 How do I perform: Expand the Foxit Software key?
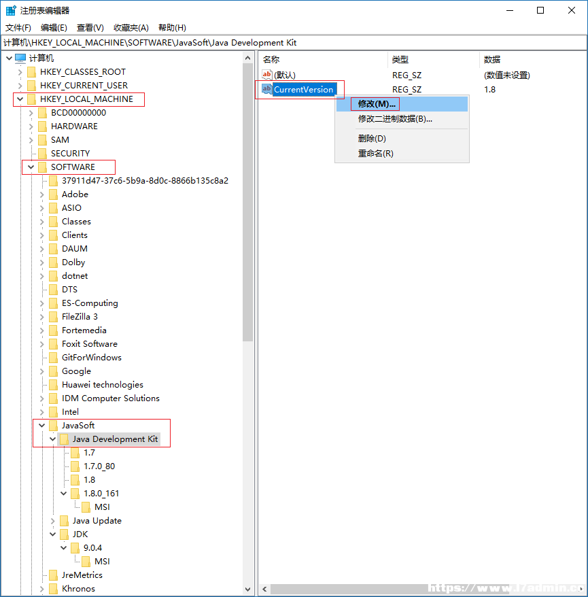pos(42,344)
